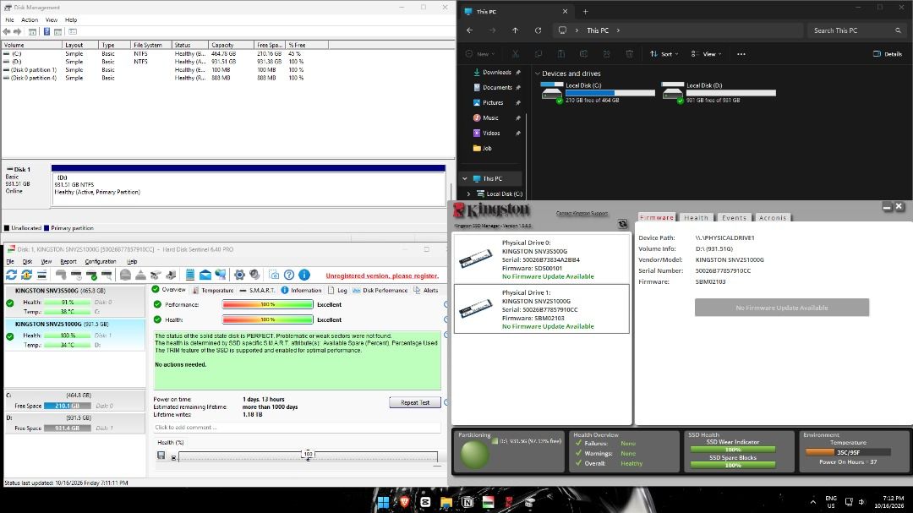The width and height of the screenshot is (913, 513).
Task: Select KINGSTON SNV3S500G disk in Sentinel list
Action: [74, 301]
